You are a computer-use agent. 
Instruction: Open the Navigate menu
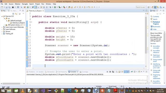pyautogui.click(x=25, y=4)
